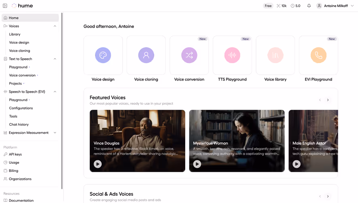
Task: Open Tools in the sidebar
Action: 13,116
